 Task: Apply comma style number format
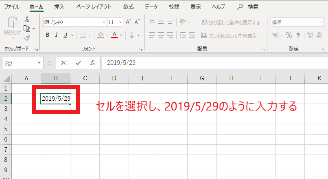click(x=298, y=35)
